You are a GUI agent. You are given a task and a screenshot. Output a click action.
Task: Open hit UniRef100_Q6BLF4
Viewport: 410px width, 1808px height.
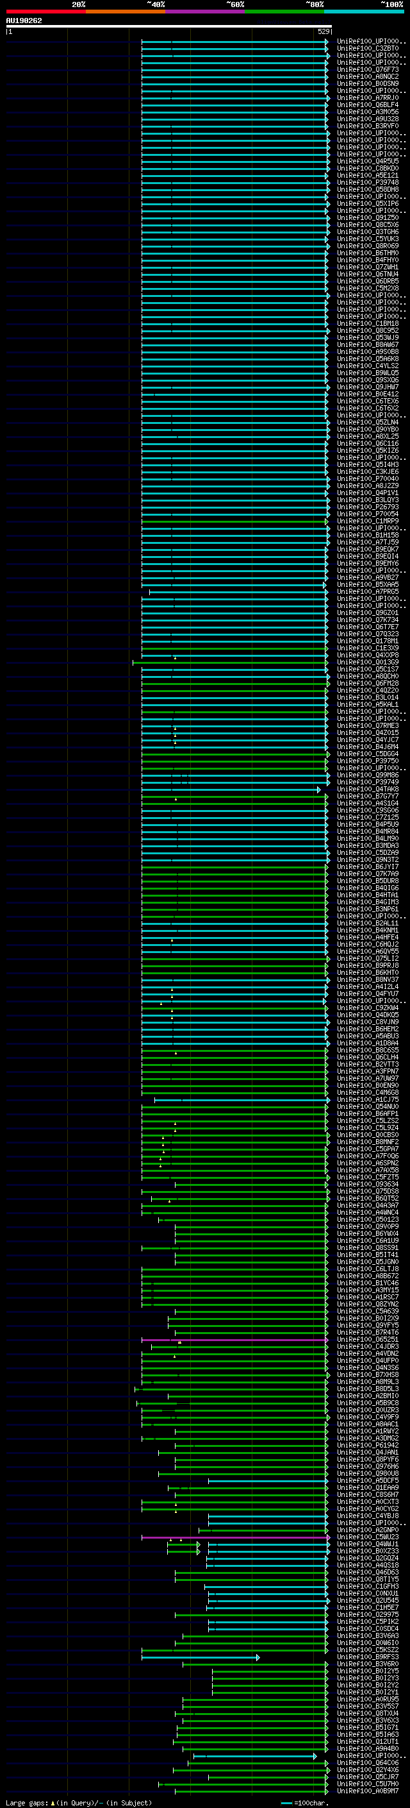click(368, 105)
